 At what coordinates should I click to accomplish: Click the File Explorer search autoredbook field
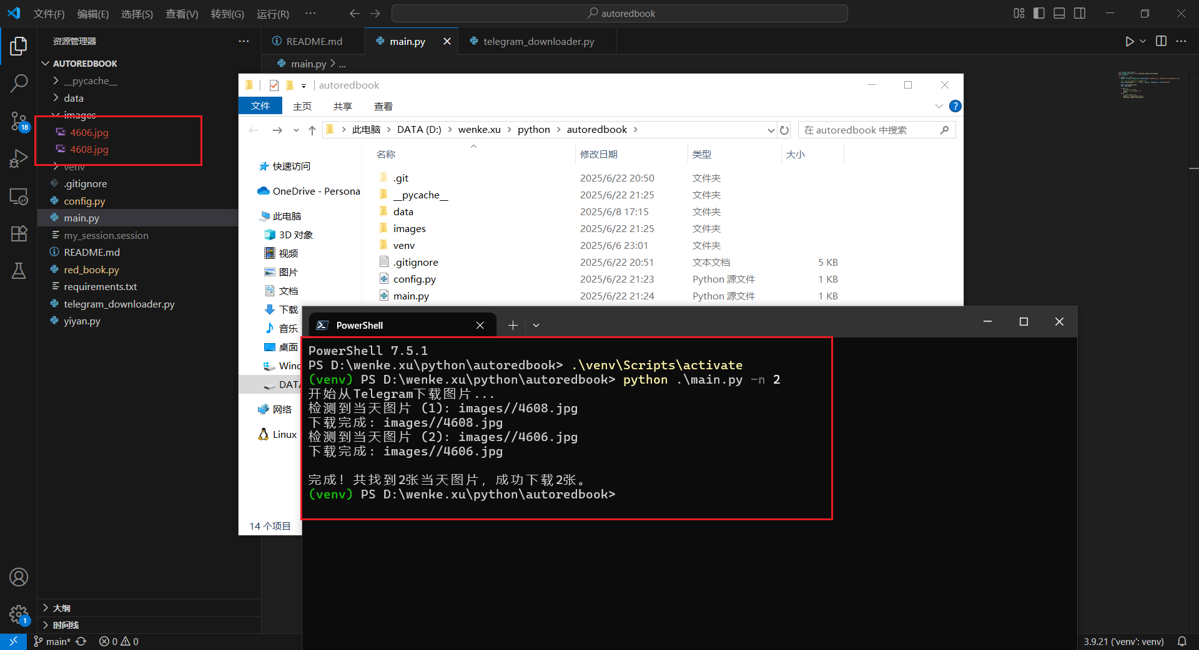click(870, 130)
